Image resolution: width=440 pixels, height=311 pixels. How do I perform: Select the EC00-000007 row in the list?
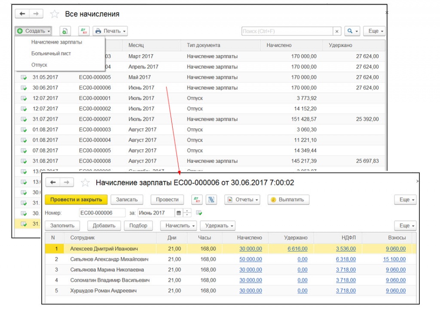(200, 119)
